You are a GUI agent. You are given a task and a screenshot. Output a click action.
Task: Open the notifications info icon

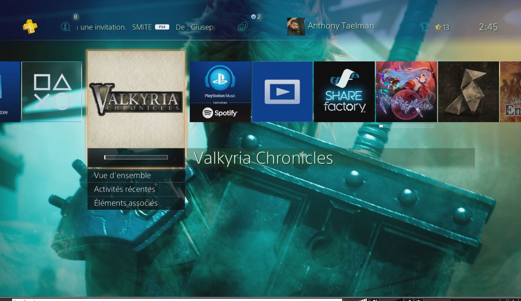(x=65, y=27)
